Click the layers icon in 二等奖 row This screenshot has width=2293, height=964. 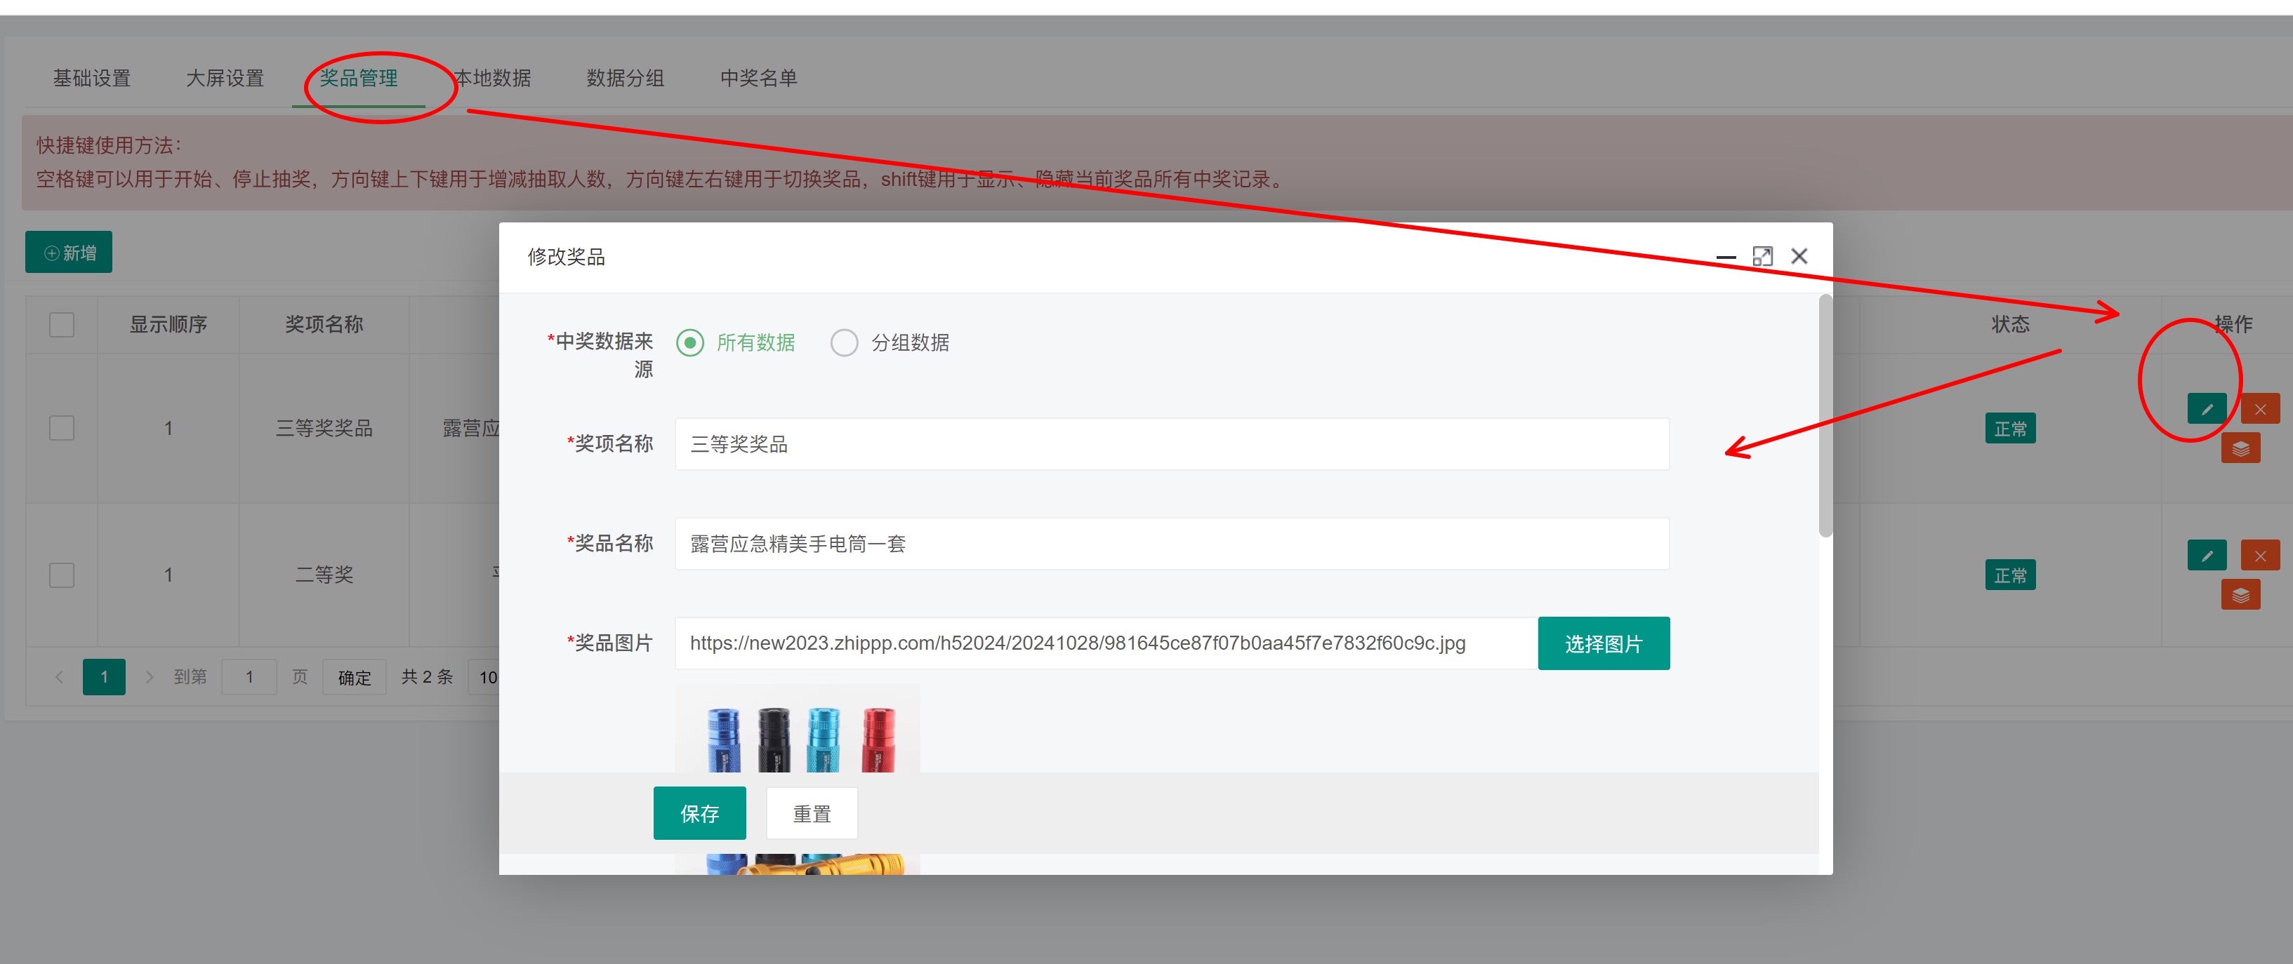(x=2240, y=595)
